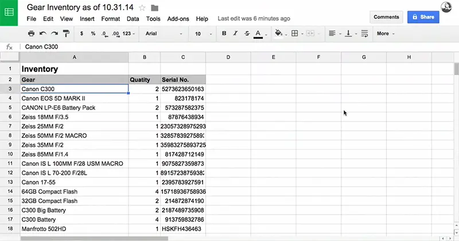Screen dimensions: 459x241
Task: Click the scroll right arrow
Action: click(450, 239)
